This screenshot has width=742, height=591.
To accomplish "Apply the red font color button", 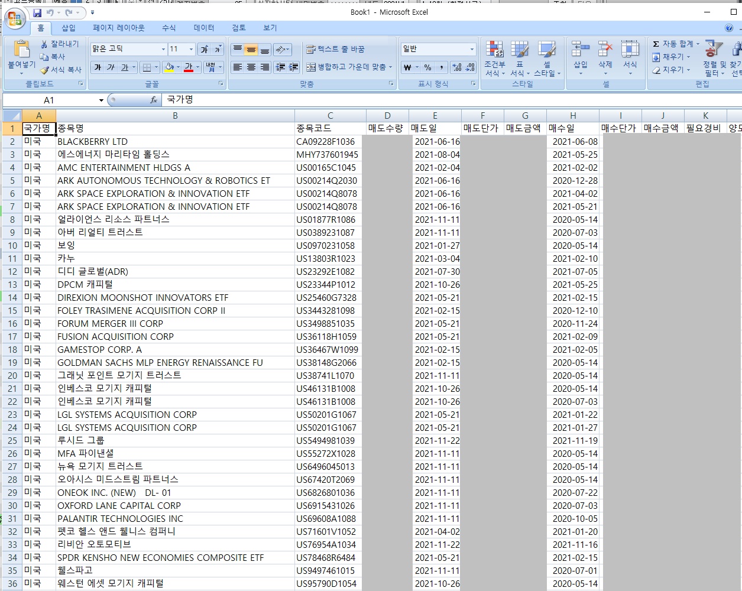I will [189, 67].
